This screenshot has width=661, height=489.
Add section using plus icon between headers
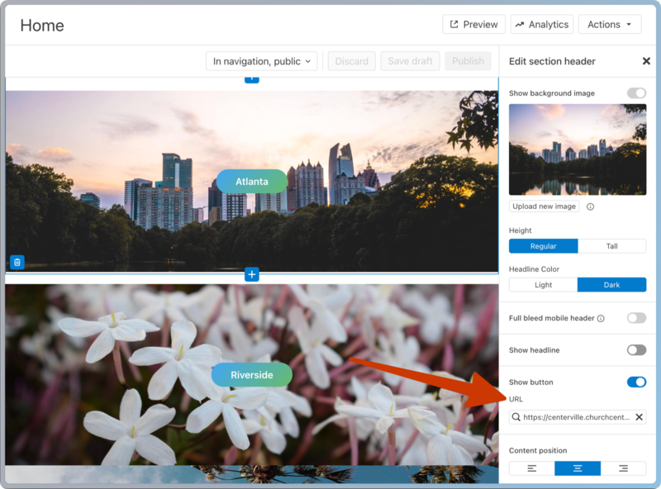pyautogui.click(x=252, y=274)
